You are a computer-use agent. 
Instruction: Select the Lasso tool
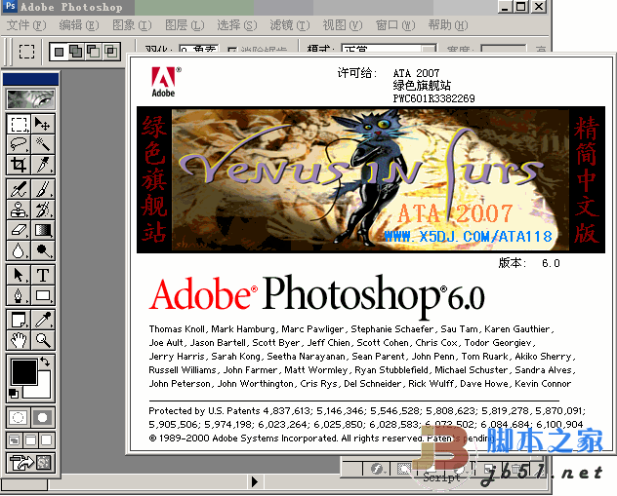[19, 144]
